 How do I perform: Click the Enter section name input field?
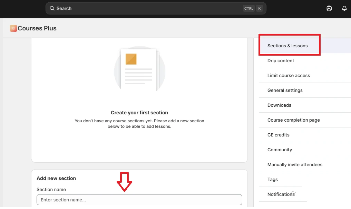(x=139, y=200)
